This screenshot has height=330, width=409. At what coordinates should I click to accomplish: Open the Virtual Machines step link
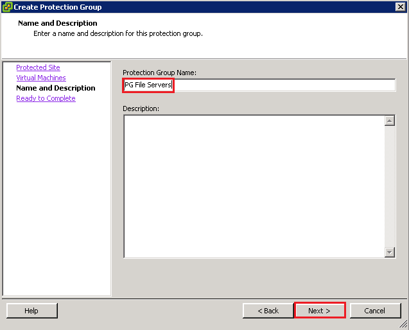[x=40, y=78]
